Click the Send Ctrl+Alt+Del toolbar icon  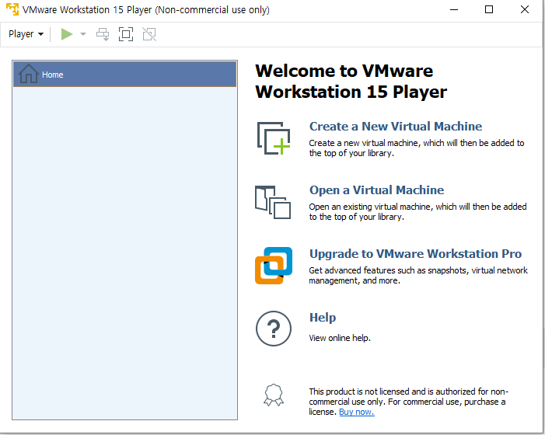[x=103, y=34]
